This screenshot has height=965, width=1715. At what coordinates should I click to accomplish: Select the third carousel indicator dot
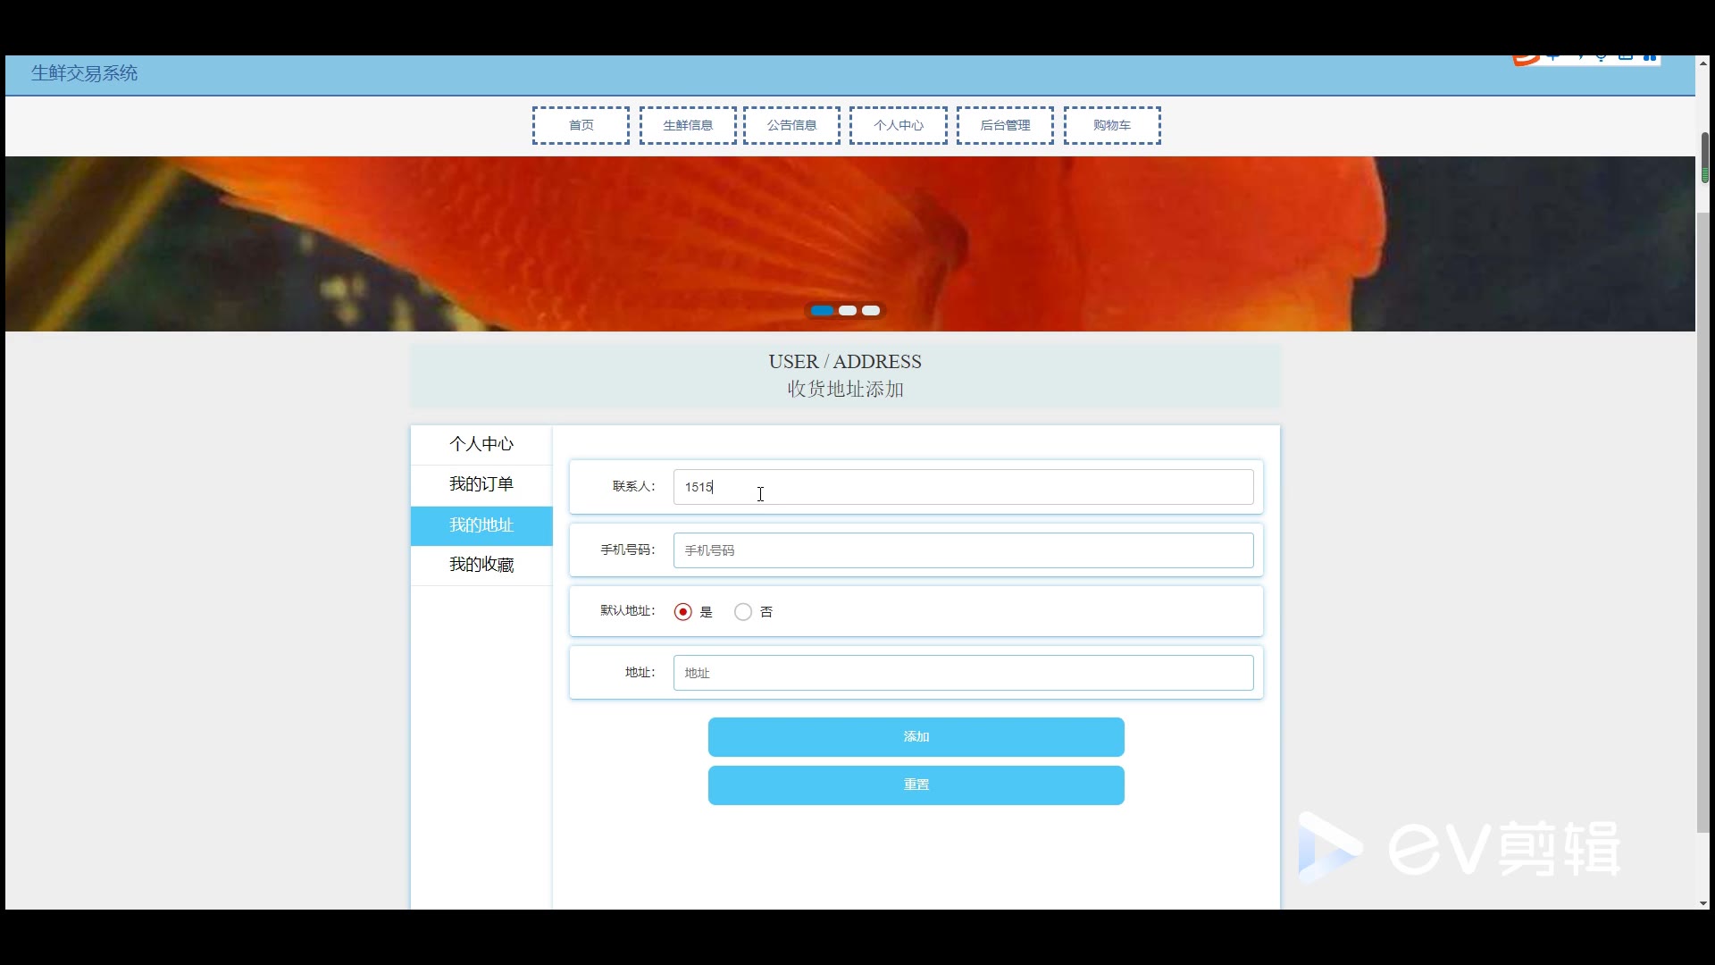tap(871, 311)
